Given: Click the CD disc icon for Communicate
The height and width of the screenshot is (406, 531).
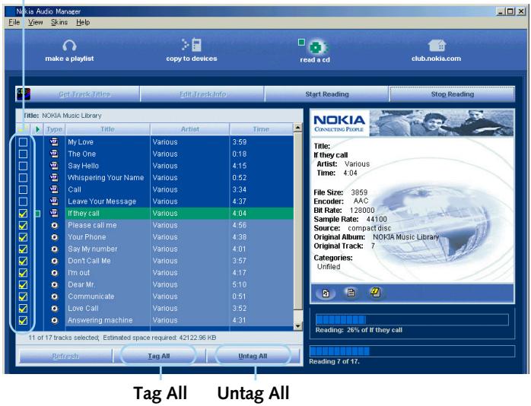Looking at the screenshot, I should 54,297.
